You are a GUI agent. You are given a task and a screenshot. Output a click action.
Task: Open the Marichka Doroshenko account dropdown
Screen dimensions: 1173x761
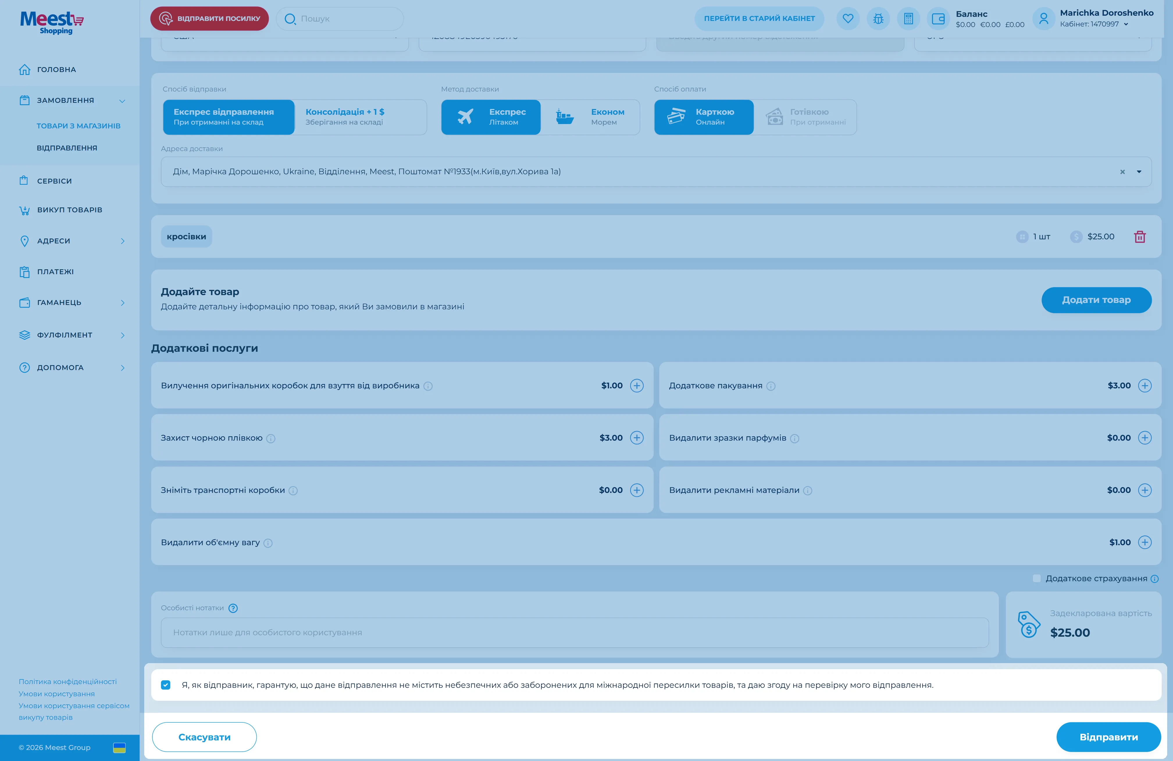(x=1126, y=24)
